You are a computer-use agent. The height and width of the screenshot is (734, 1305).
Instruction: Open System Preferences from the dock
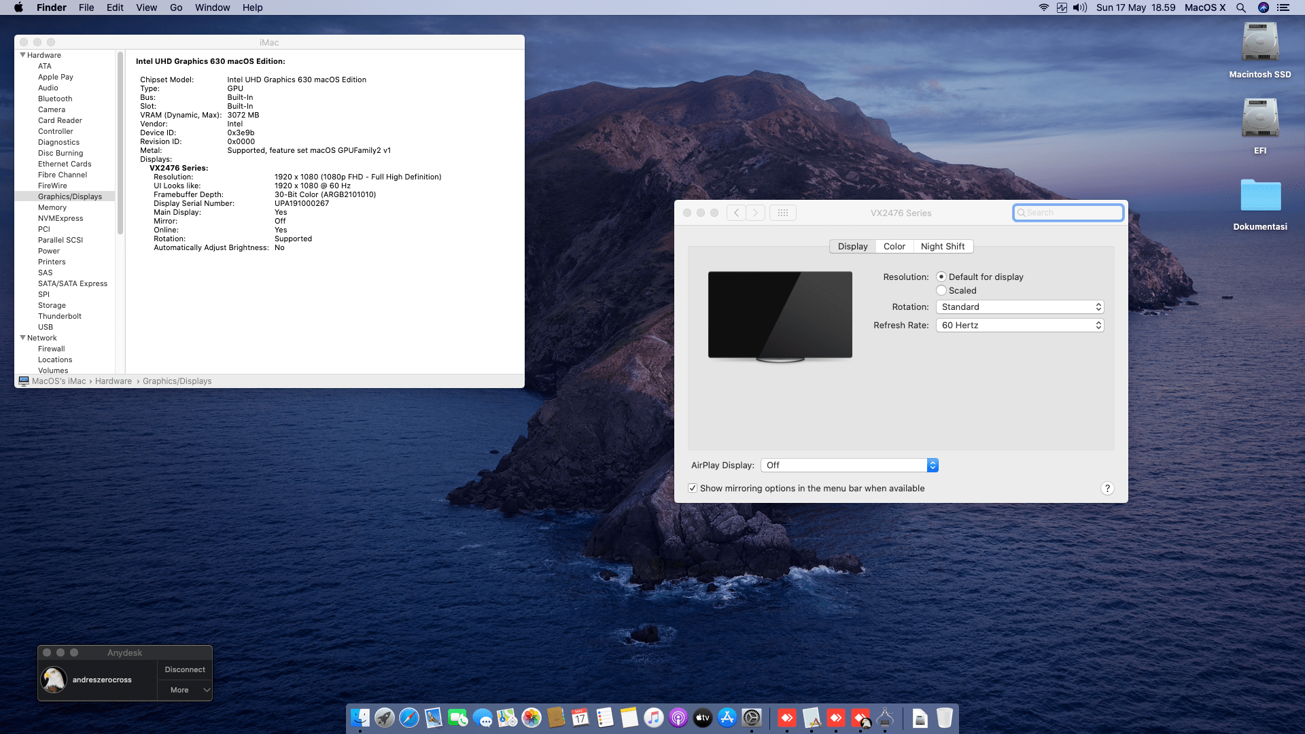752,718
